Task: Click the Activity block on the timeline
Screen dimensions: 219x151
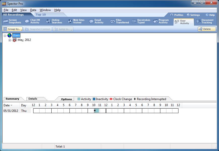Action: pos(97,111)
